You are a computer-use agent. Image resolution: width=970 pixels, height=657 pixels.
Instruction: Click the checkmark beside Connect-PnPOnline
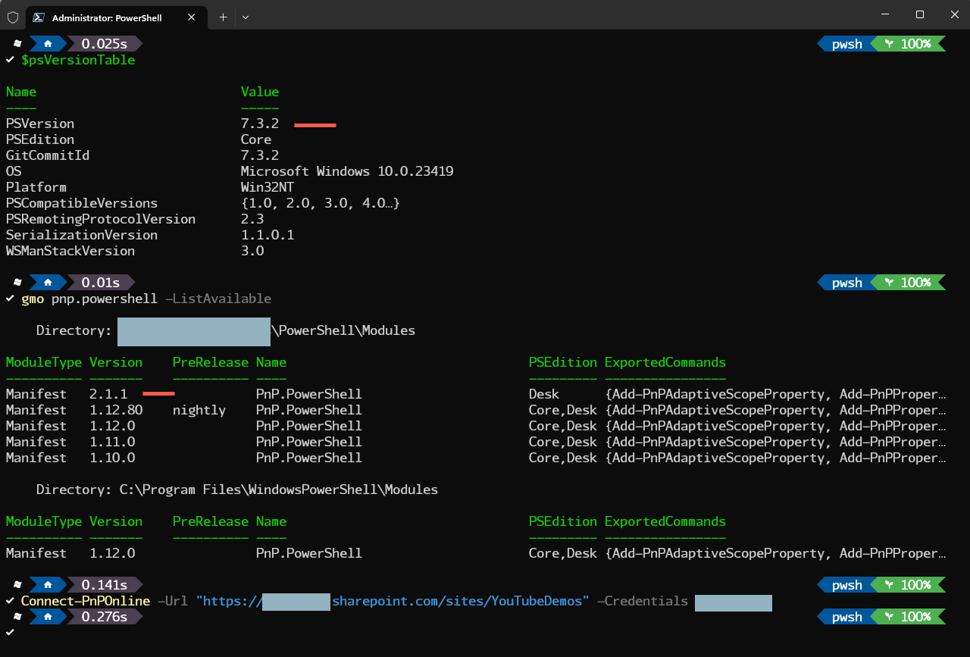(9, 600)
